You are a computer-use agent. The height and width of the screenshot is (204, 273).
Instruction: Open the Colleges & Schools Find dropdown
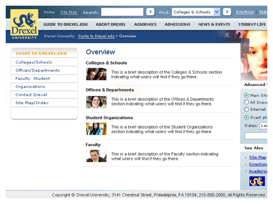coord(196,12)
